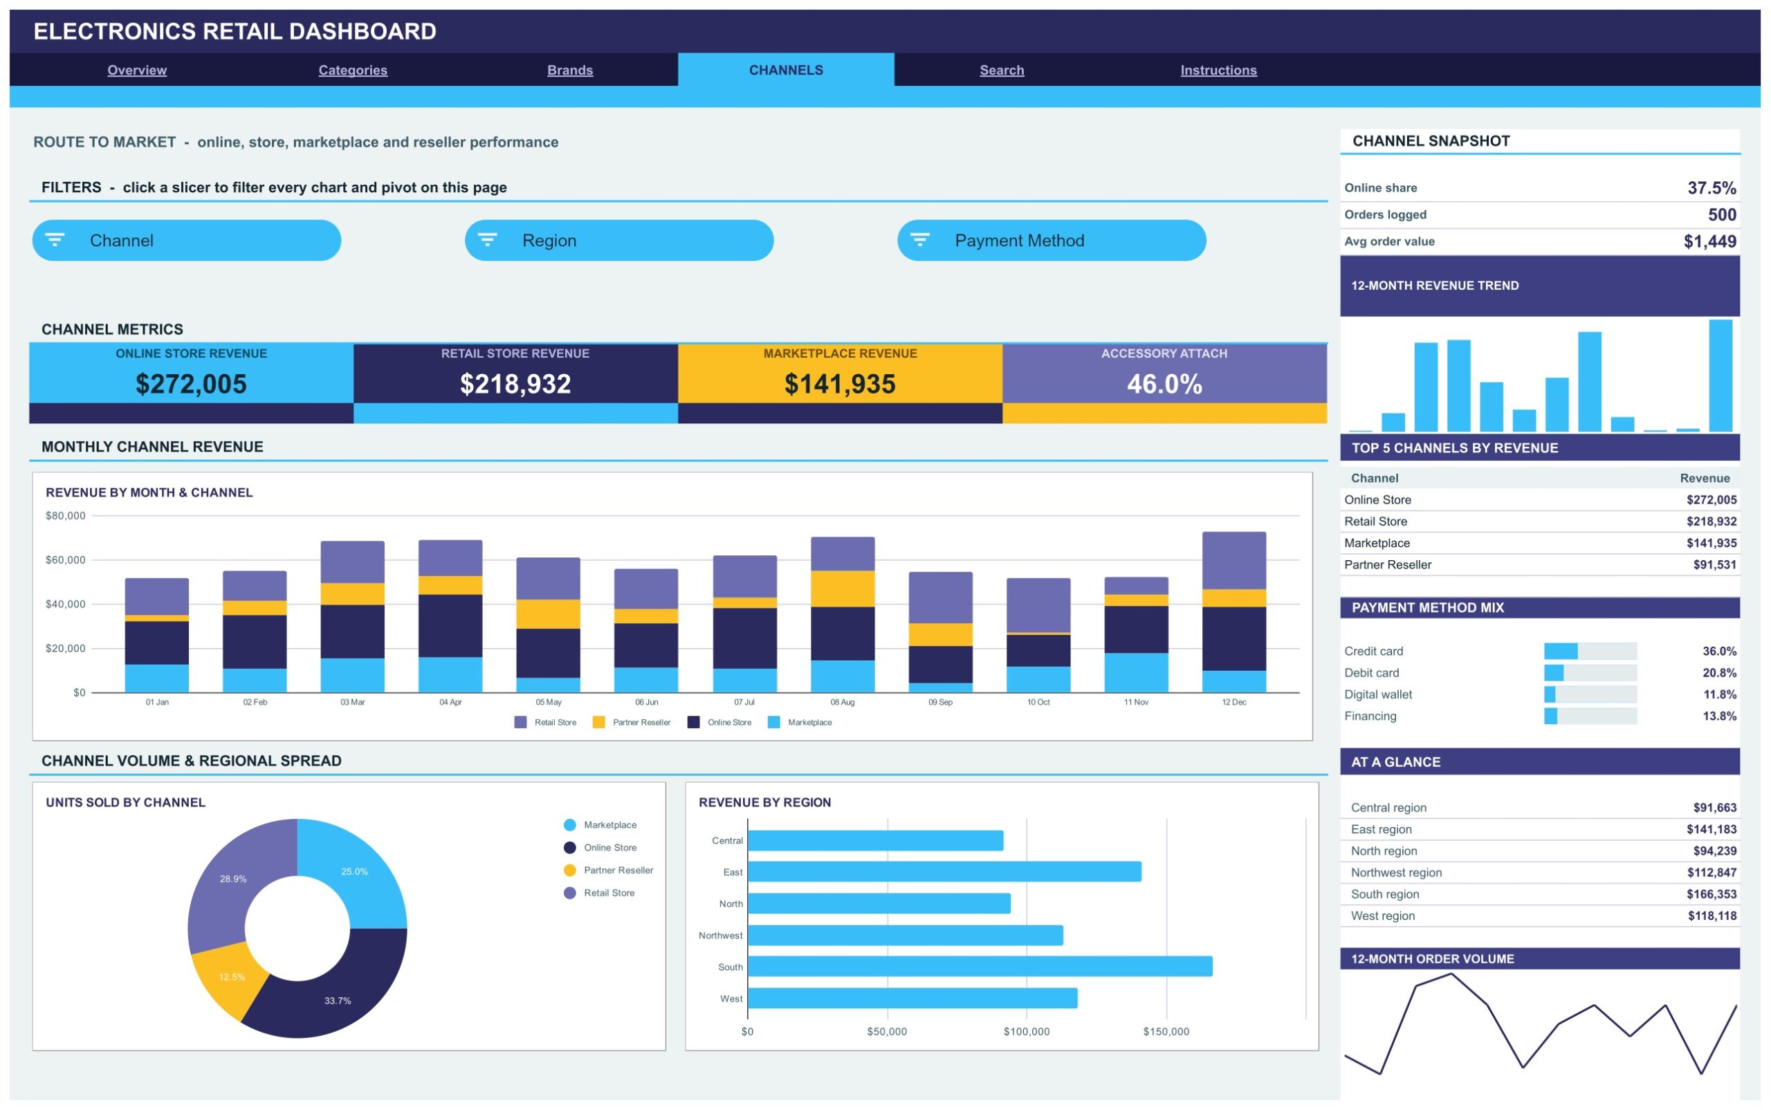The height and width of the screenshot is (1110, 1771).
Task: Click the Central region $91,663 row
Action: click(x=1540, y=808)
